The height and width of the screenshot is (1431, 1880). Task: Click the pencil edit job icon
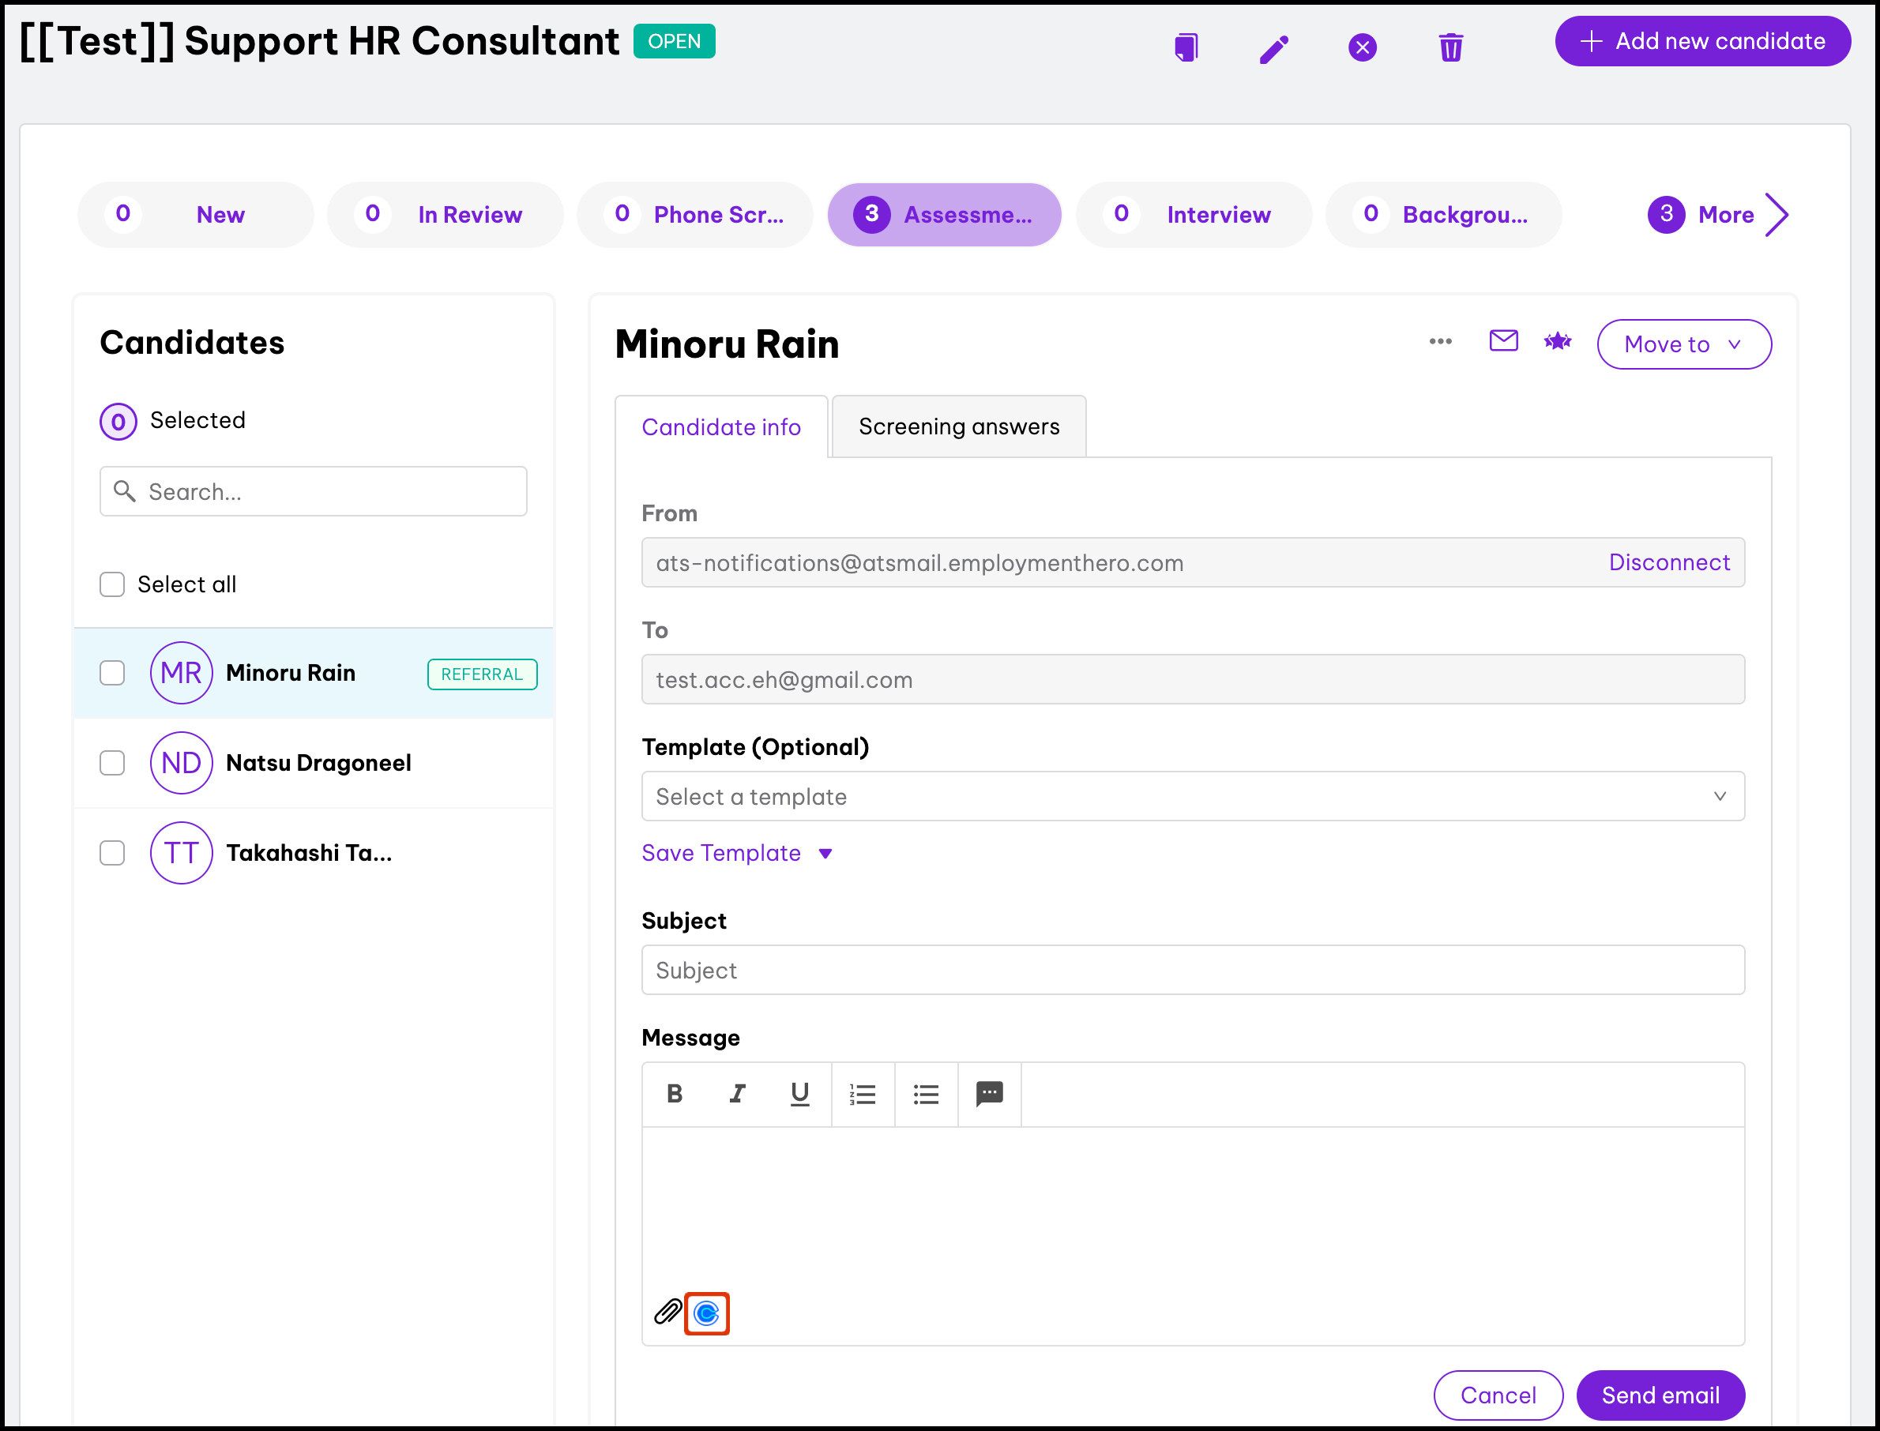pyautogui.click(x=1273, y=48)
